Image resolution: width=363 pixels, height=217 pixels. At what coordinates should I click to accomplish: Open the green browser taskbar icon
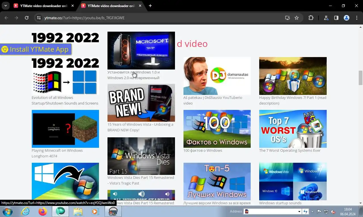click(60, 211)
